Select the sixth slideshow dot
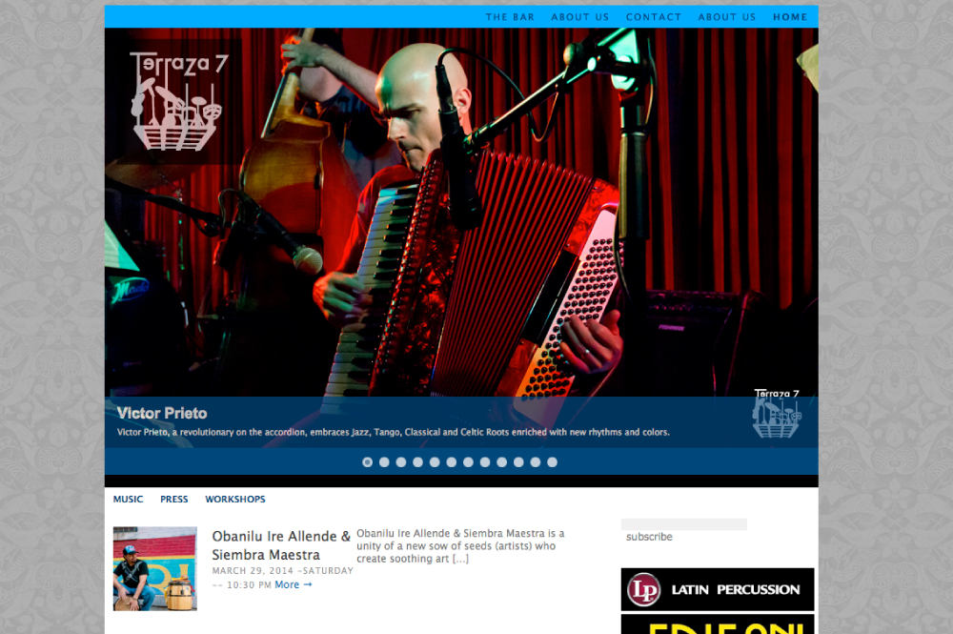953x634 pixels. click(452, 462)
